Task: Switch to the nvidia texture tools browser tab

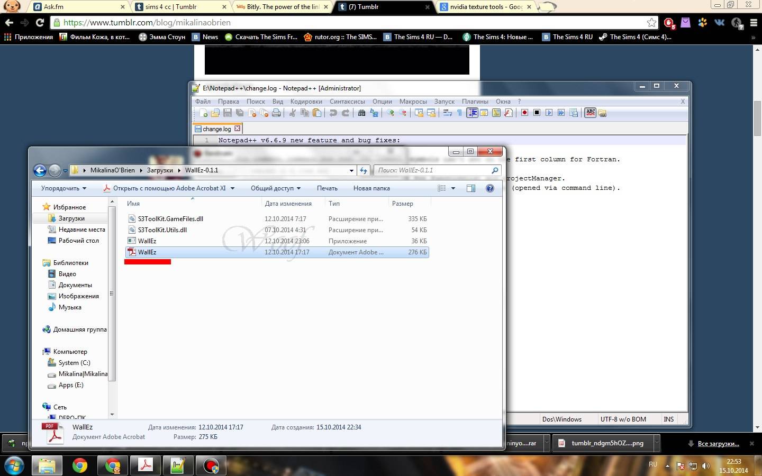Action: [485, 7]
